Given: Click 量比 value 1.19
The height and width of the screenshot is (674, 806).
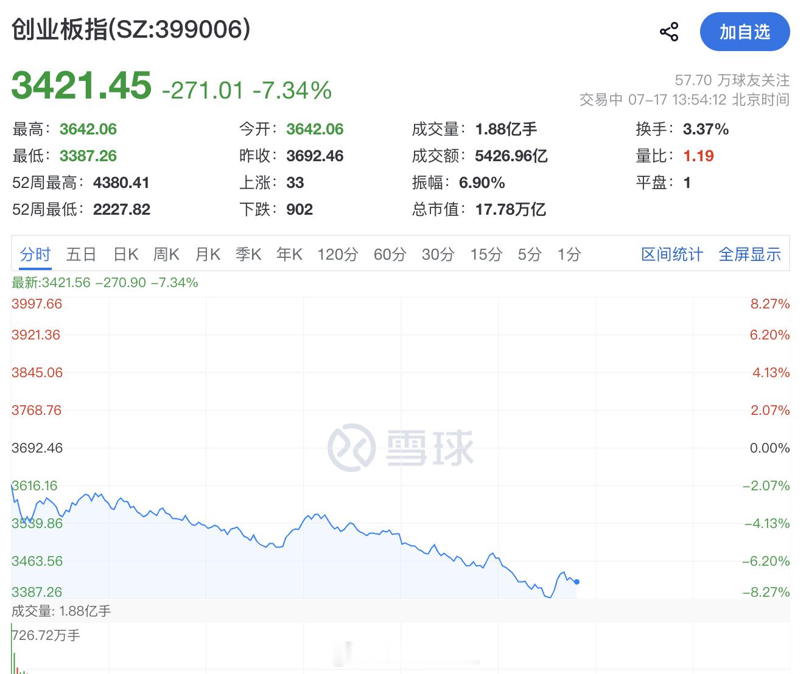Looking at the screenshot, I should pos(699,156).
